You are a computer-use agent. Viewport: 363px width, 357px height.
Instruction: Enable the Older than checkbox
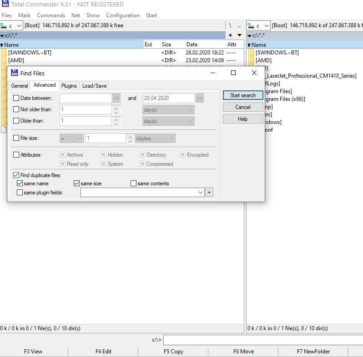16,121
